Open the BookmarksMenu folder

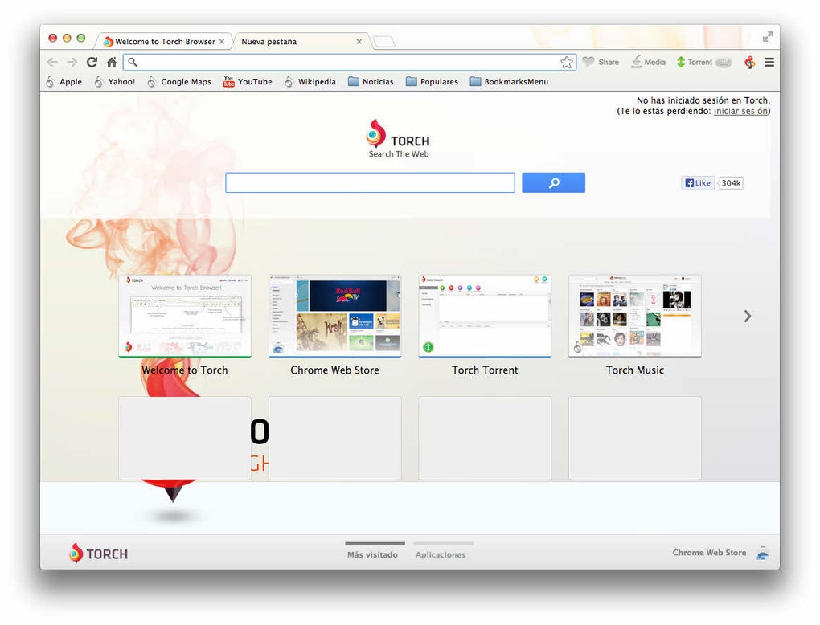pyautogui.click(x=510, y=81)
